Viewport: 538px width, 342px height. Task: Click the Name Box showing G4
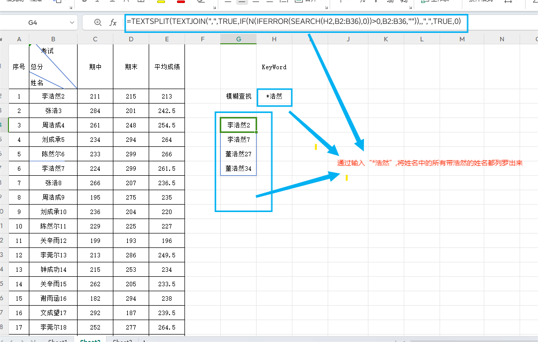click(33, 23)
